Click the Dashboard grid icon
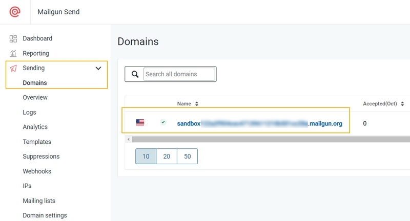This screenshot has width=410, height=221. 13,38
